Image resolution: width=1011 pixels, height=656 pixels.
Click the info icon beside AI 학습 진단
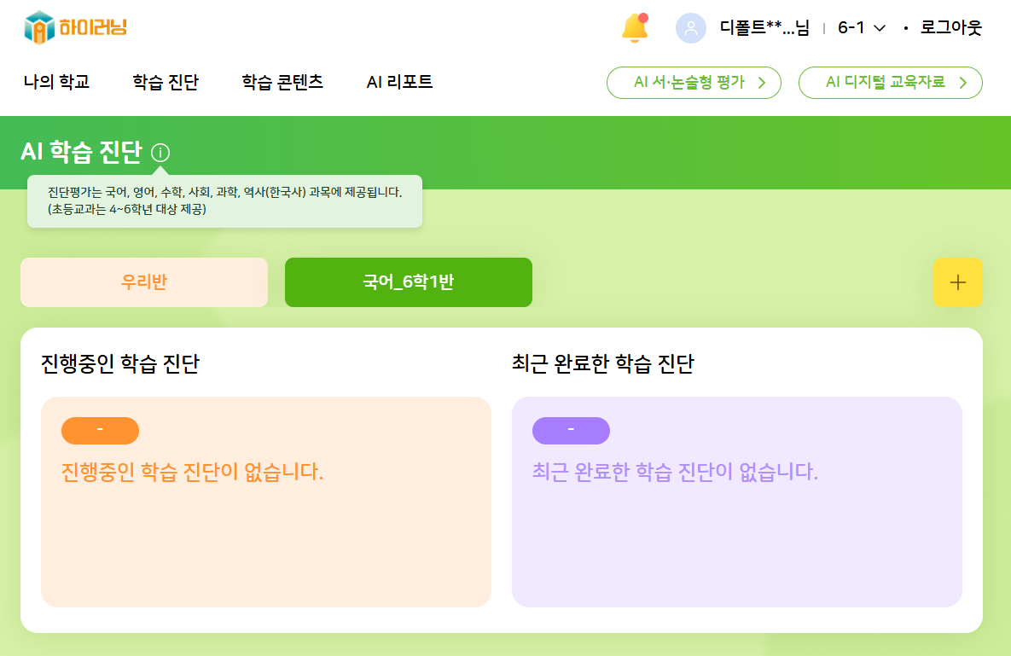point(160,154)
